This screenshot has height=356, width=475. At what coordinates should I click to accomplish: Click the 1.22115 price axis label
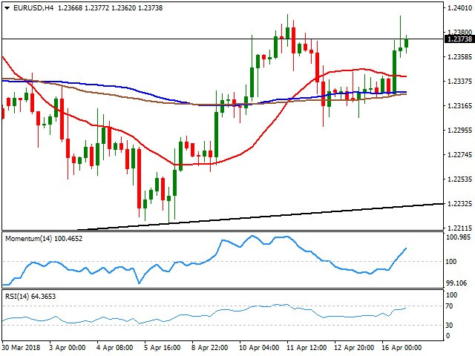pos(459,228)
